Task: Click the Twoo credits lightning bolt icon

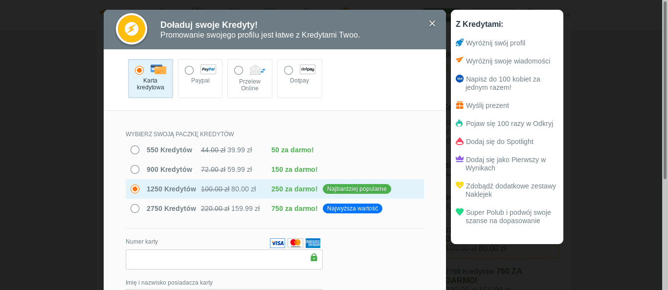Action: (132, 29)
